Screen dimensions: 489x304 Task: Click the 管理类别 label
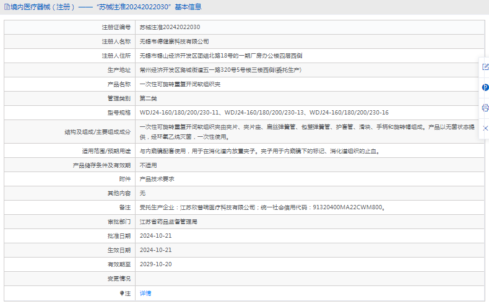click(119, 98)
